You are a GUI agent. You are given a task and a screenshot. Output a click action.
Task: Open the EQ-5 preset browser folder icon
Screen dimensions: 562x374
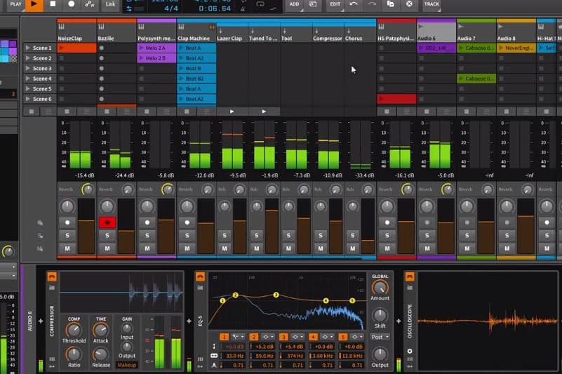200,288
